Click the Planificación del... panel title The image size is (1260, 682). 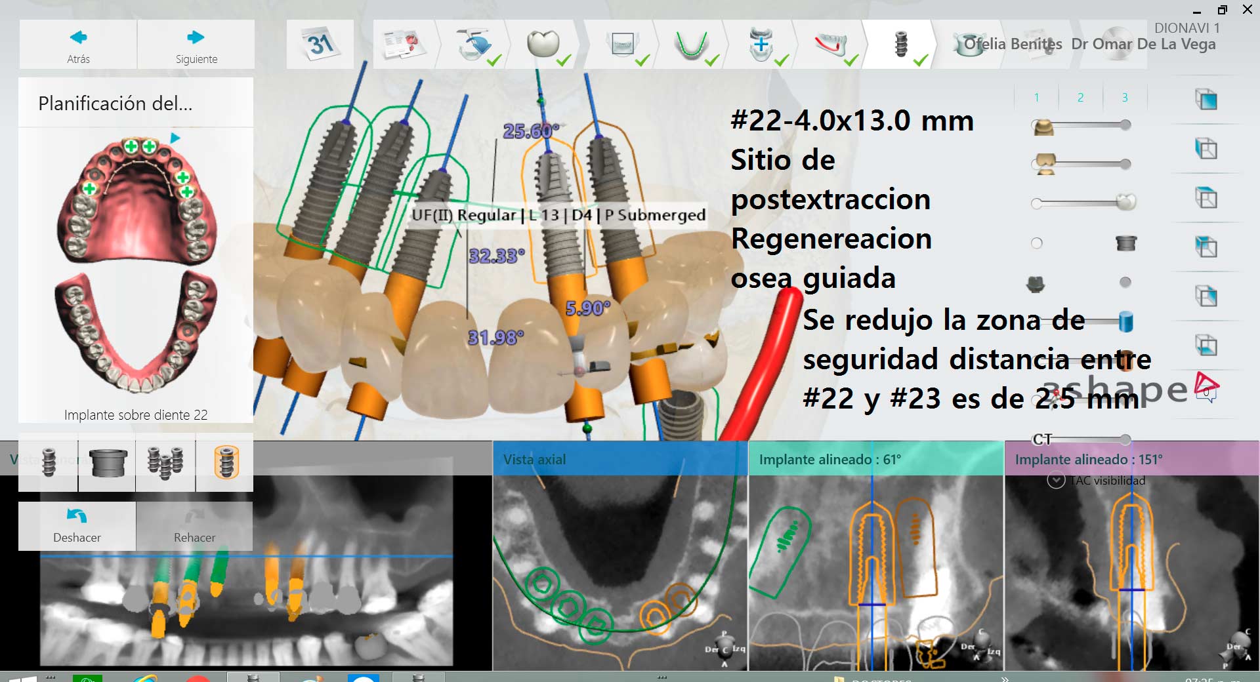[x=115, y=104]
